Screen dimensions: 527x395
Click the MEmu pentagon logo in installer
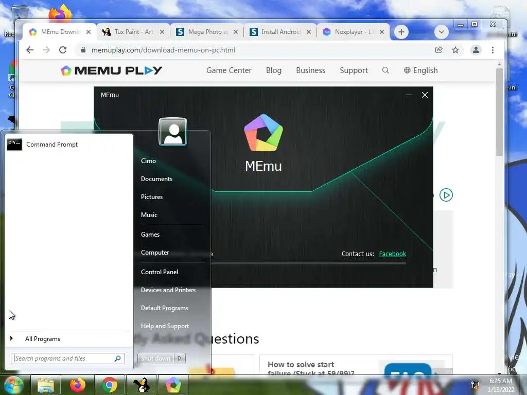pos(263,133)
